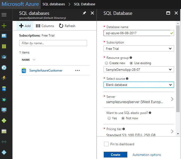The width and height of the screenshot is (181, 159).
Task: Open Automation options link
Action: [x=147, y=155]
